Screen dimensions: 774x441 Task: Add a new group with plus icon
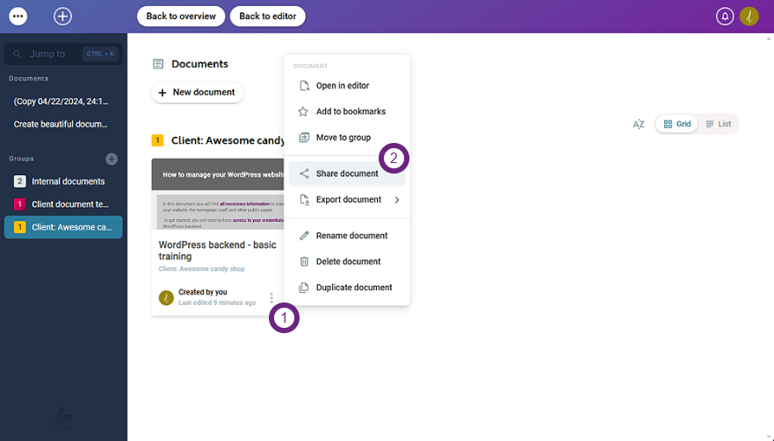112,159
